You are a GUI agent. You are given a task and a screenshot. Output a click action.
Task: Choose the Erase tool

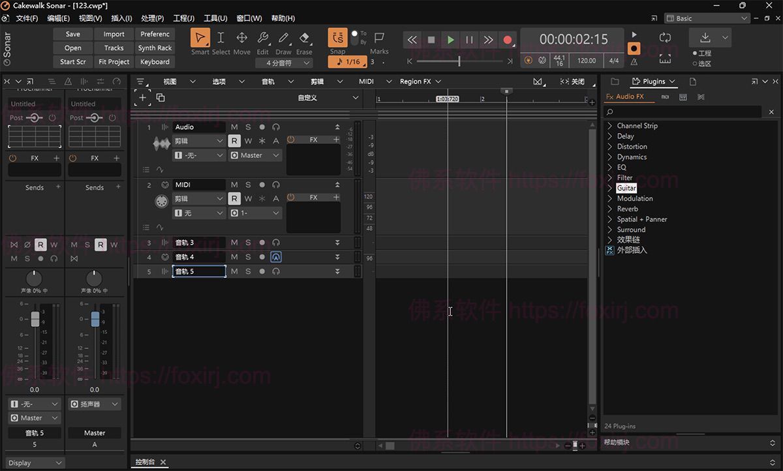304,38
